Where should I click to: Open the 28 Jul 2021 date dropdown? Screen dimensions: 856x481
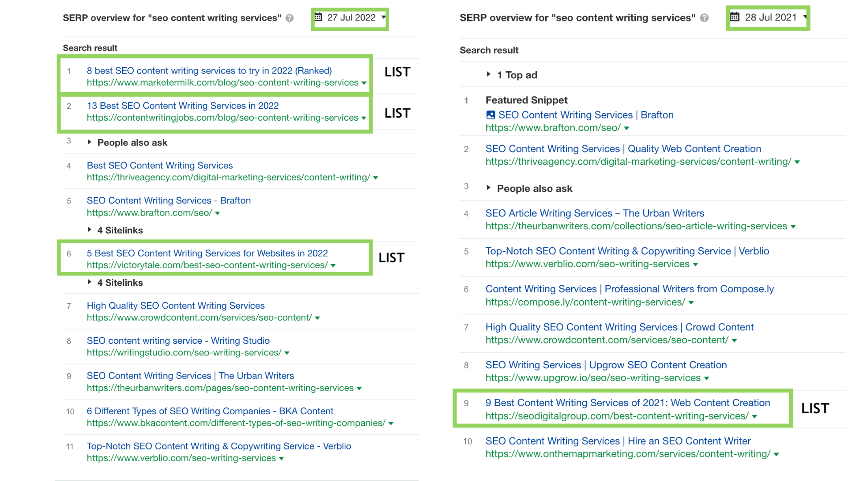805,17
